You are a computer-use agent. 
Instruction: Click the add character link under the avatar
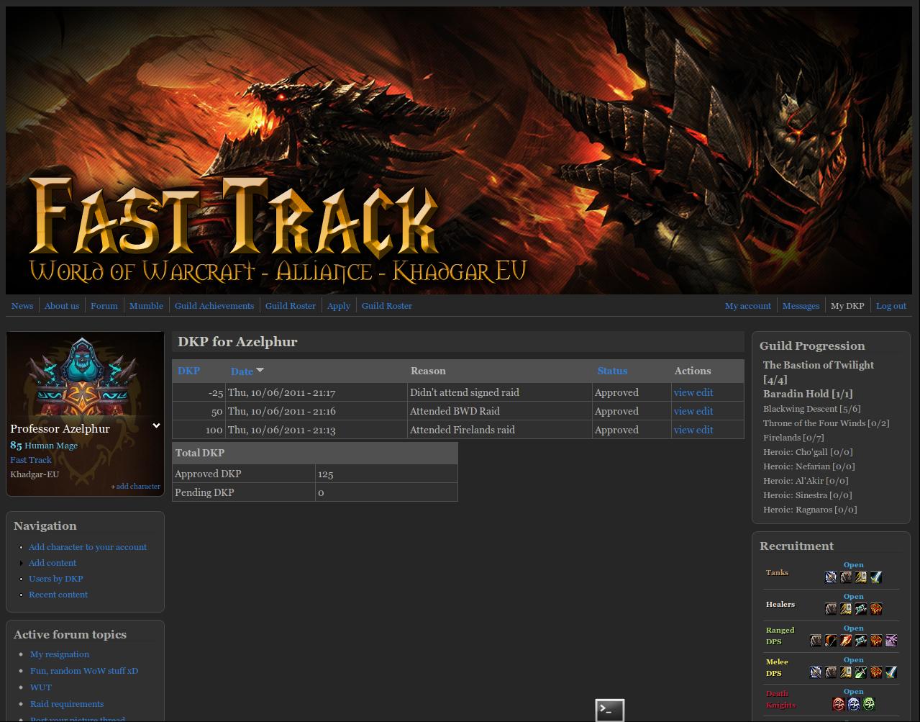[x=137, y=487]
